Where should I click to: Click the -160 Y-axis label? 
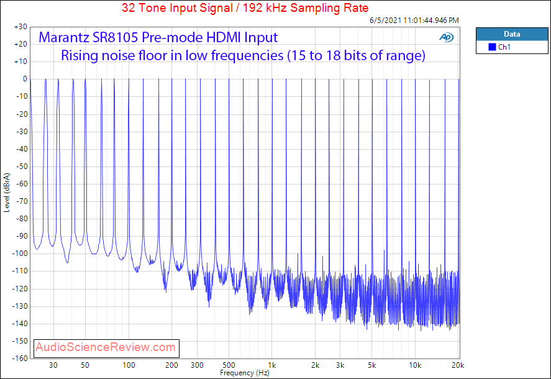[20, 358]
